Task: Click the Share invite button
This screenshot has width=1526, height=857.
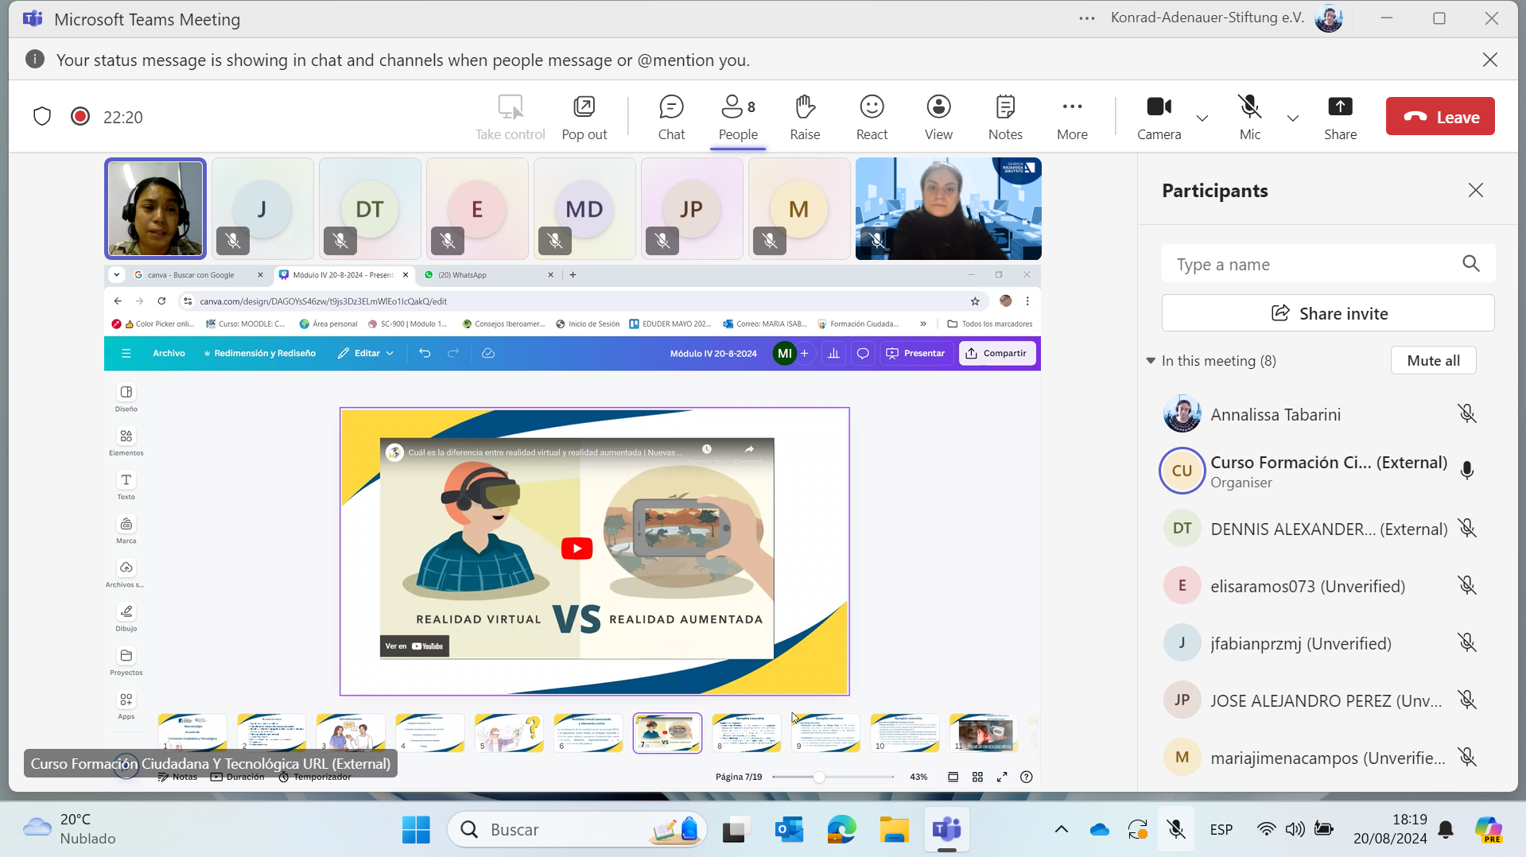Action: click(x=1328, y=313)
